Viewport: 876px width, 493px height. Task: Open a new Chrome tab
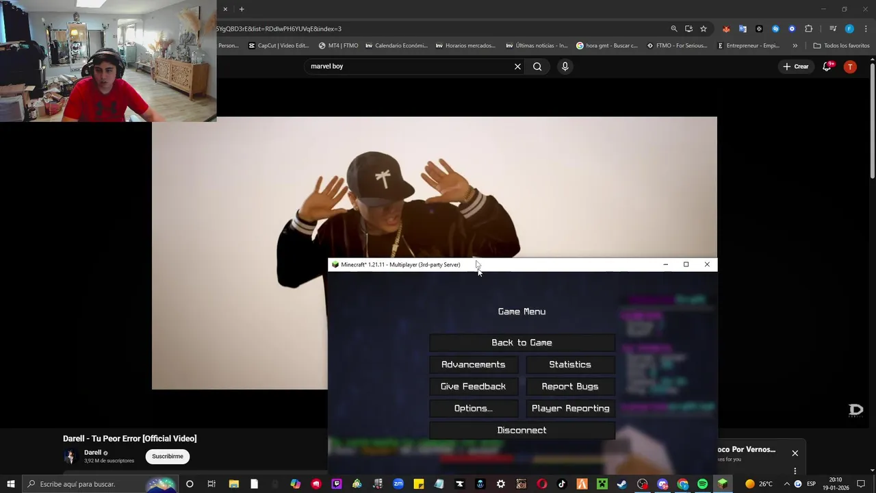pos(242,9)
